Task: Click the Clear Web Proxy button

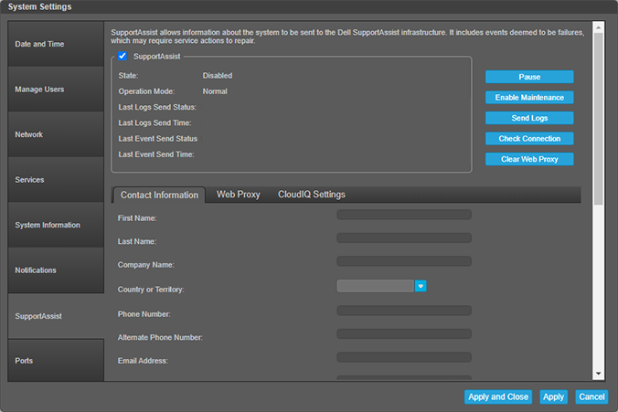Action: pyautogui.click(x=529, y=159)
